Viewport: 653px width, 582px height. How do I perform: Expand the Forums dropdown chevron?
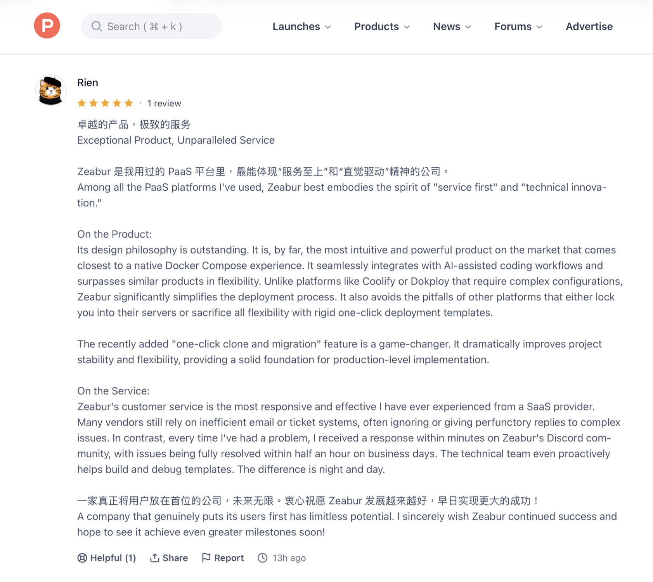(539, 27)
